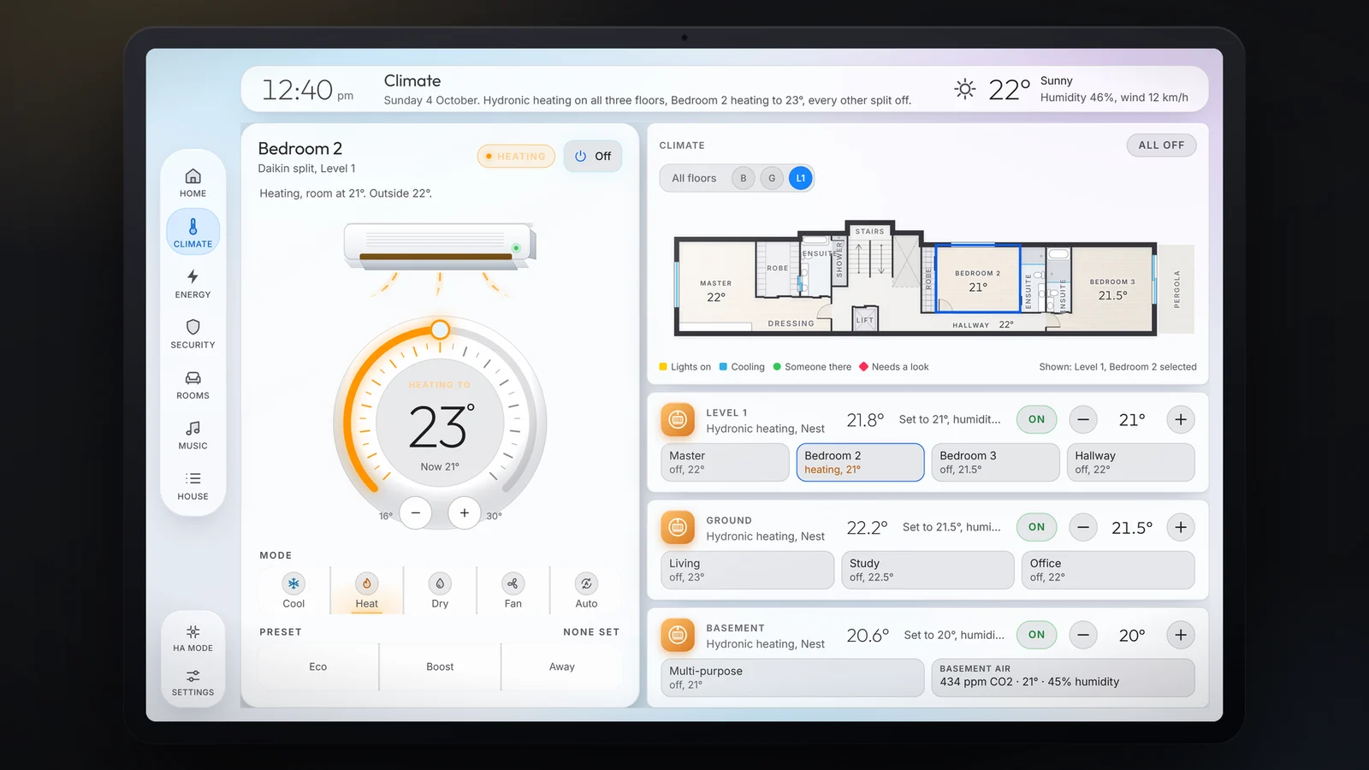This screenshot has height=770, width=1369.
Task: Select Fan mode icon
Action: (513, 583)
